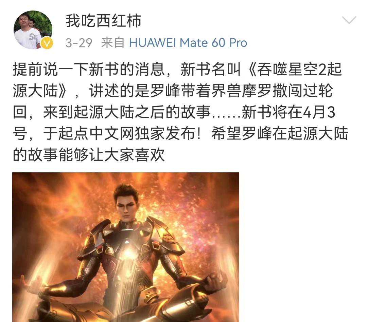Tap the 来自 source label
This screenshot has width=367, height=322.
pos(112,43)
